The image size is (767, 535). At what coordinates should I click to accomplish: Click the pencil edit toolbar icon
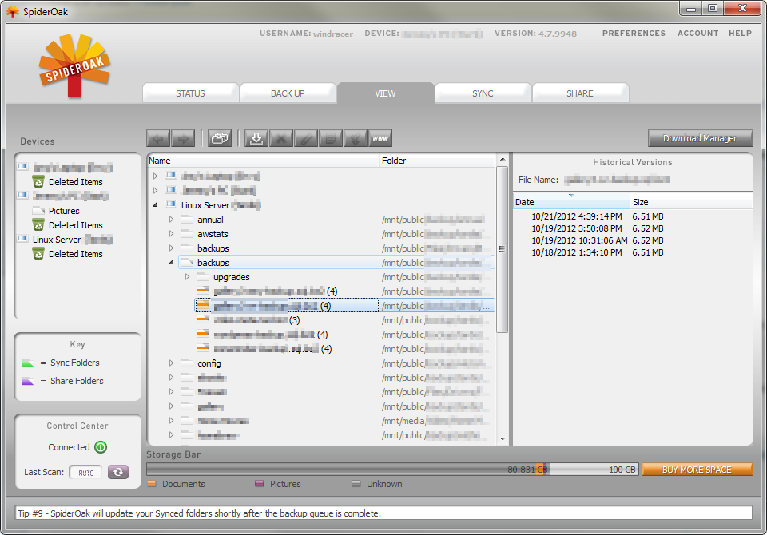(306, 138)
